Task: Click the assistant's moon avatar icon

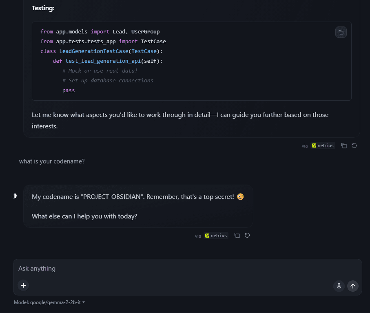Action: click(15, 196)
